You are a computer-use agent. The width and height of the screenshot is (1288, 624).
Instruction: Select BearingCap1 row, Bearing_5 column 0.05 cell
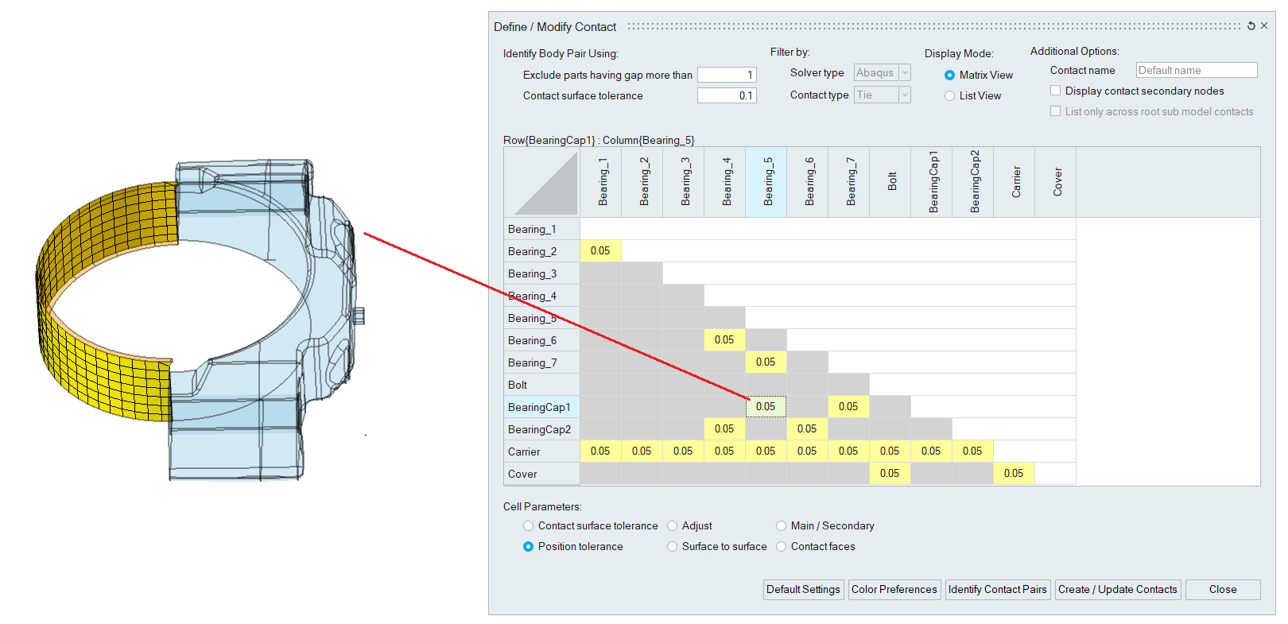[x=766, y=407]
